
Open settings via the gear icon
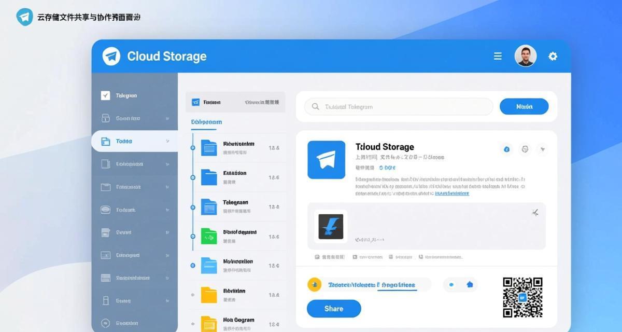(x=553, y=56)
